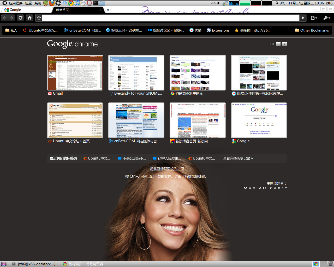Open the Google homepage thumbnail
This screenshot has height=267, width=334.
[x=259, y=120]
